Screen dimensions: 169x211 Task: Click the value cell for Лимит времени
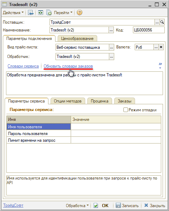coord(116,140)
